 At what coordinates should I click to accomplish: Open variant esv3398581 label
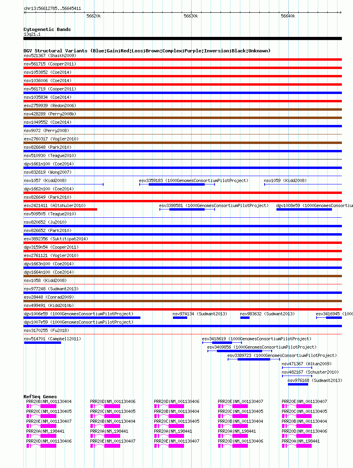pyautogui.click(x=214, y=206)
